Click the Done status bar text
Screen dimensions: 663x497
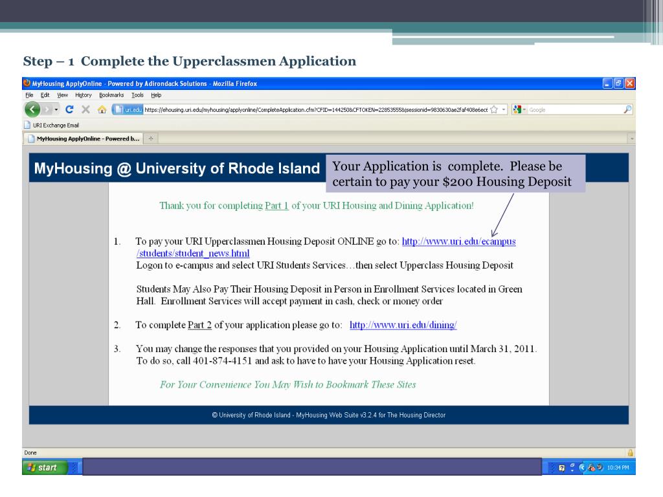pos(30,452)
